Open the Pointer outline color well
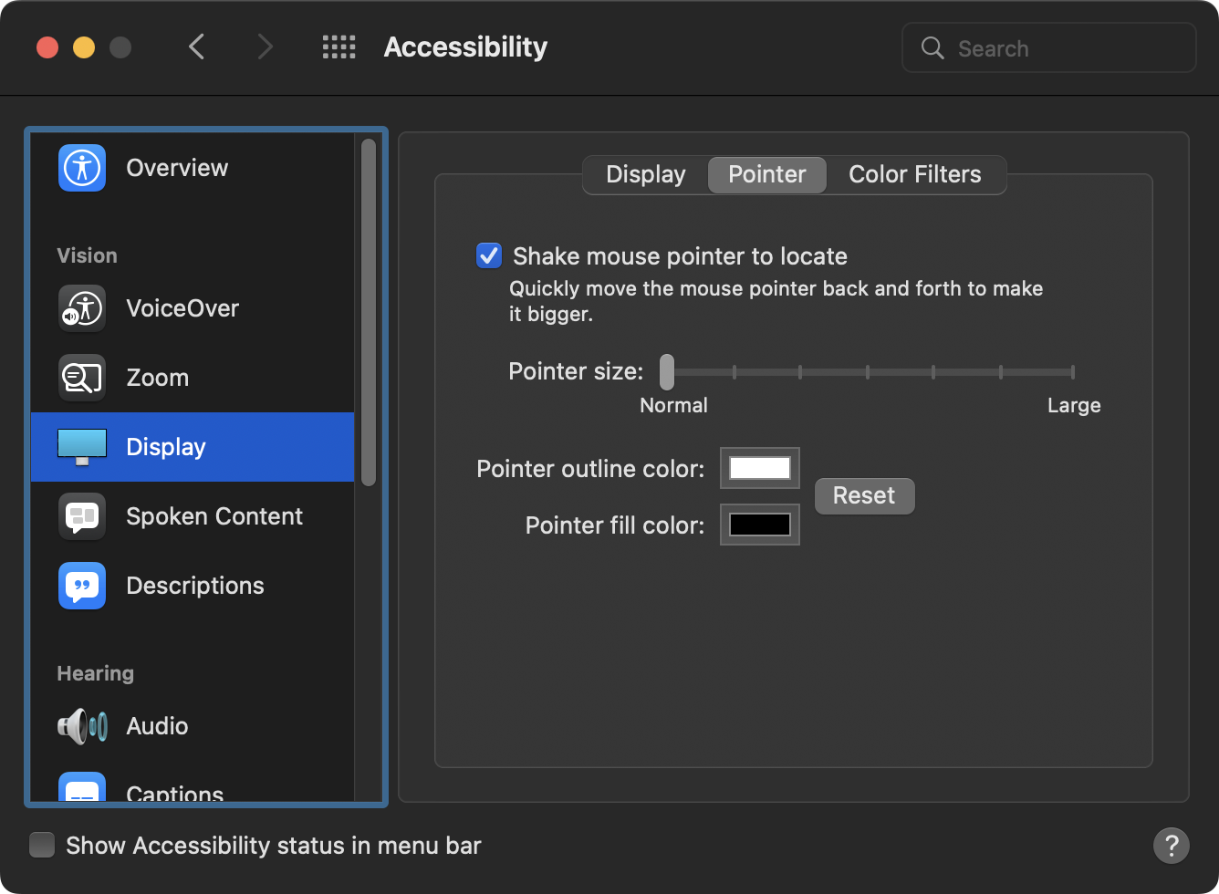The image size is (1219, 894). tap(759, 468)
